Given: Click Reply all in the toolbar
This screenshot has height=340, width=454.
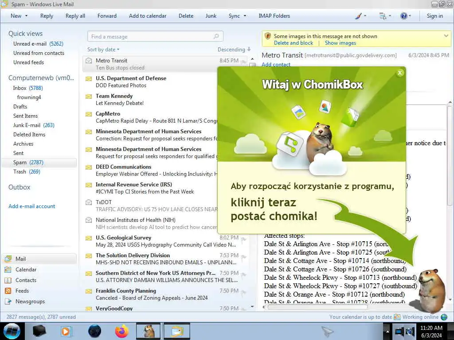Looking at the screenshot, I should pyautogui.click(x=75, y=16).
